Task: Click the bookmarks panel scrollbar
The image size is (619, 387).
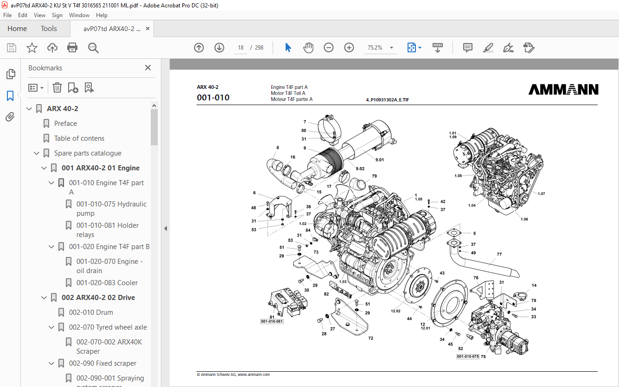Action: (x=154, y=128)
